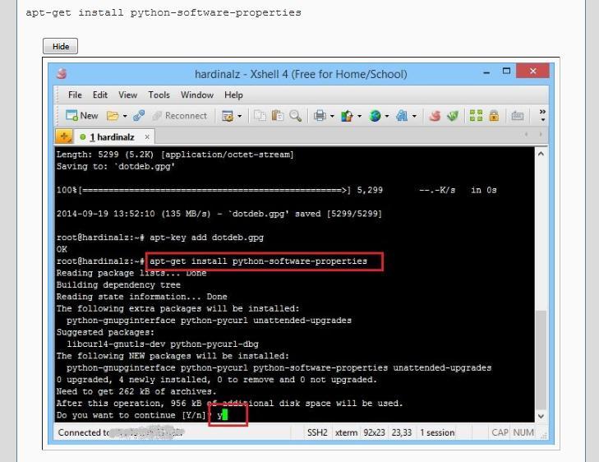Click the "Need to get 262 kB" line
Viewport: 599px width, 462px height.
136,391
